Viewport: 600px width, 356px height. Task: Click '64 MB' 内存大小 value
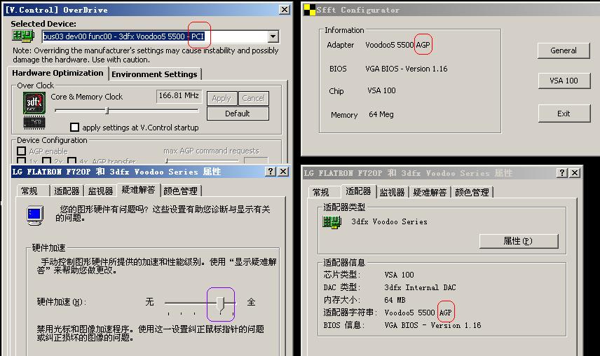pos(395,300)
